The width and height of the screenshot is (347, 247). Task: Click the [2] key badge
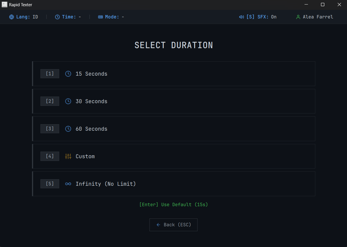coord(50,101)
